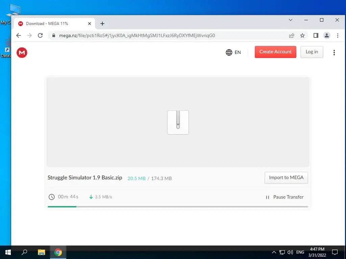Viewport: 346px width, 259px height.
Task: Click the downloaded amount 20.5 MB
Action: (x=137, y=178)
